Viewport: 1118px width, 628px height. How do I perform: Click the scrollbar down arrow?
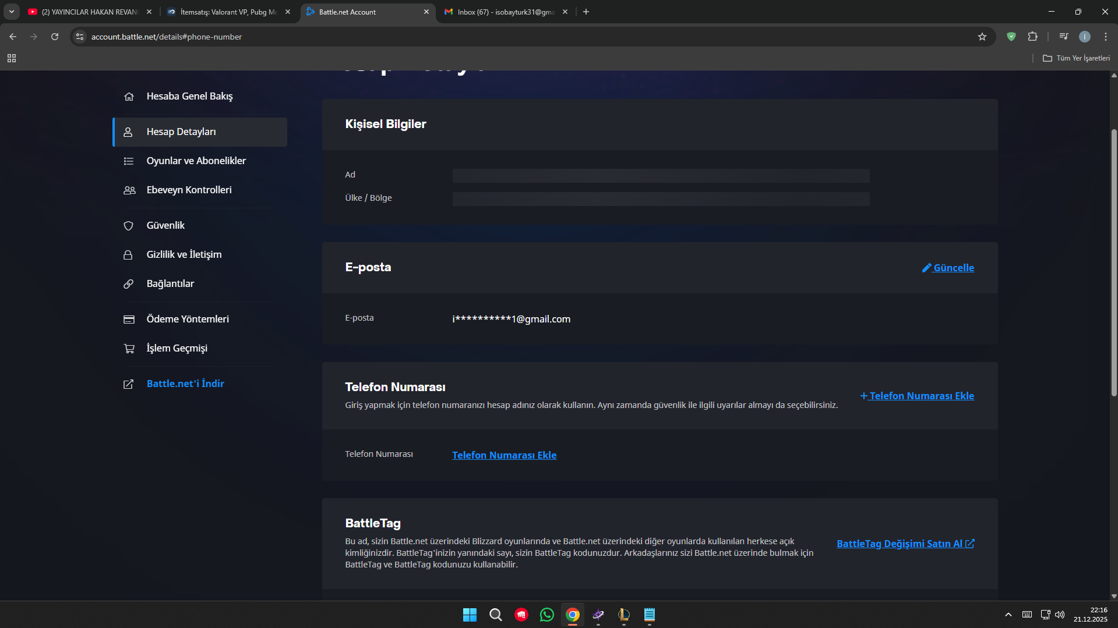[x=1114, y=596]
